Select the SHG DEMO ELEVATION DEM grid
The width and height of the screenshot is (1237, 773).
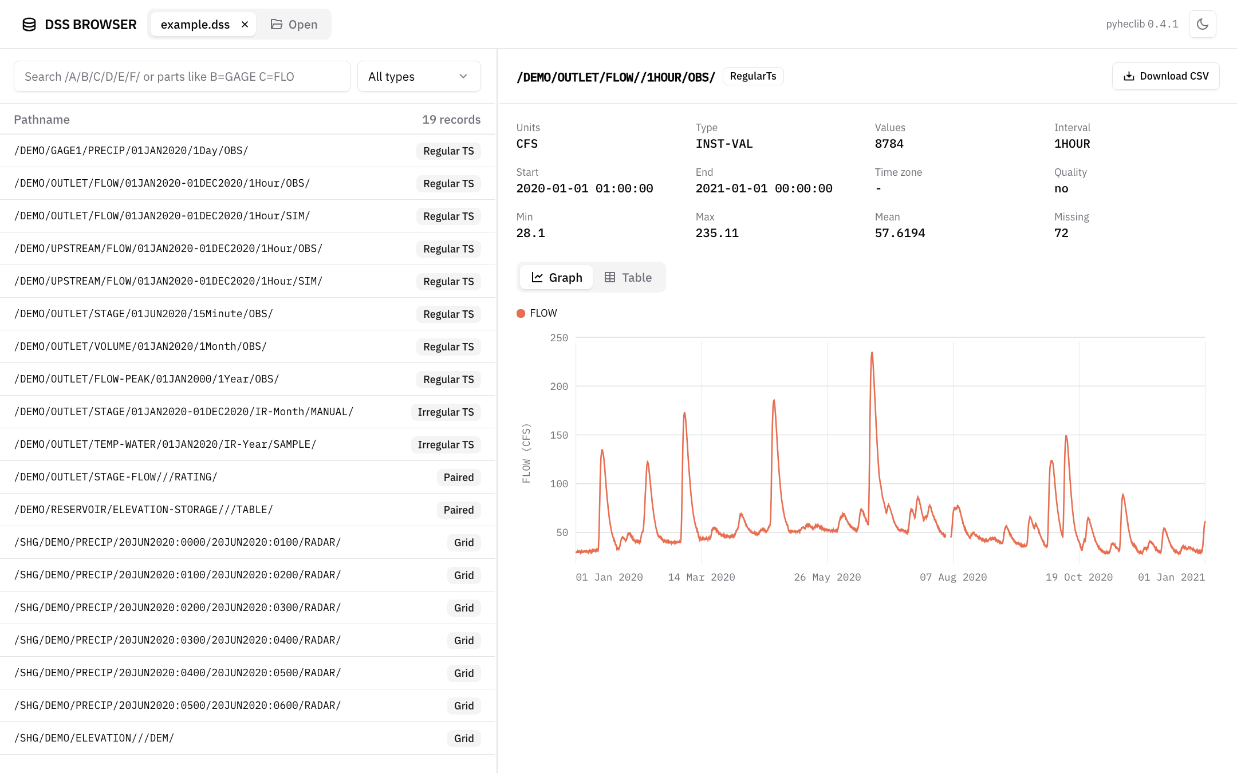247,738
